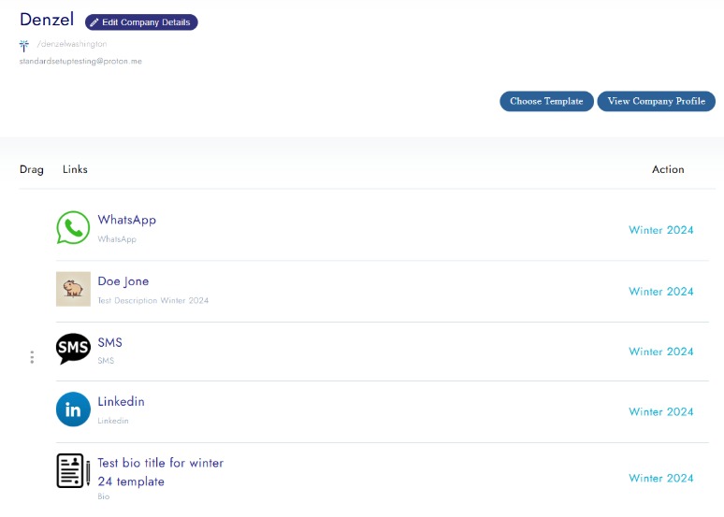Open View Company Profile
Viewport: 724px width, 517px height.
[x=656, y=101]
